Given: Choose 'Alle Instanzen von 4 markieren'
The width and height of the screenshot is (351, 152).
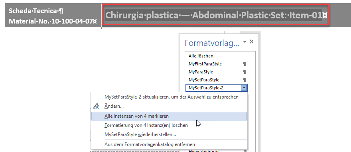Looking at the screenshot, I should pos(169,116).
